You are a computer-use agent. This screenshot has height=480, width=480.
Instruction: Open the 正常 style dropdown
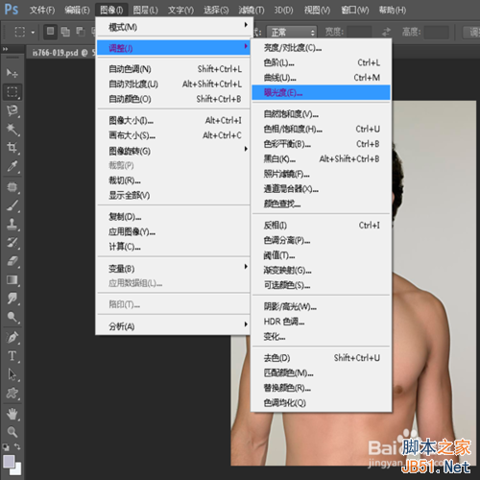(292, 32)
